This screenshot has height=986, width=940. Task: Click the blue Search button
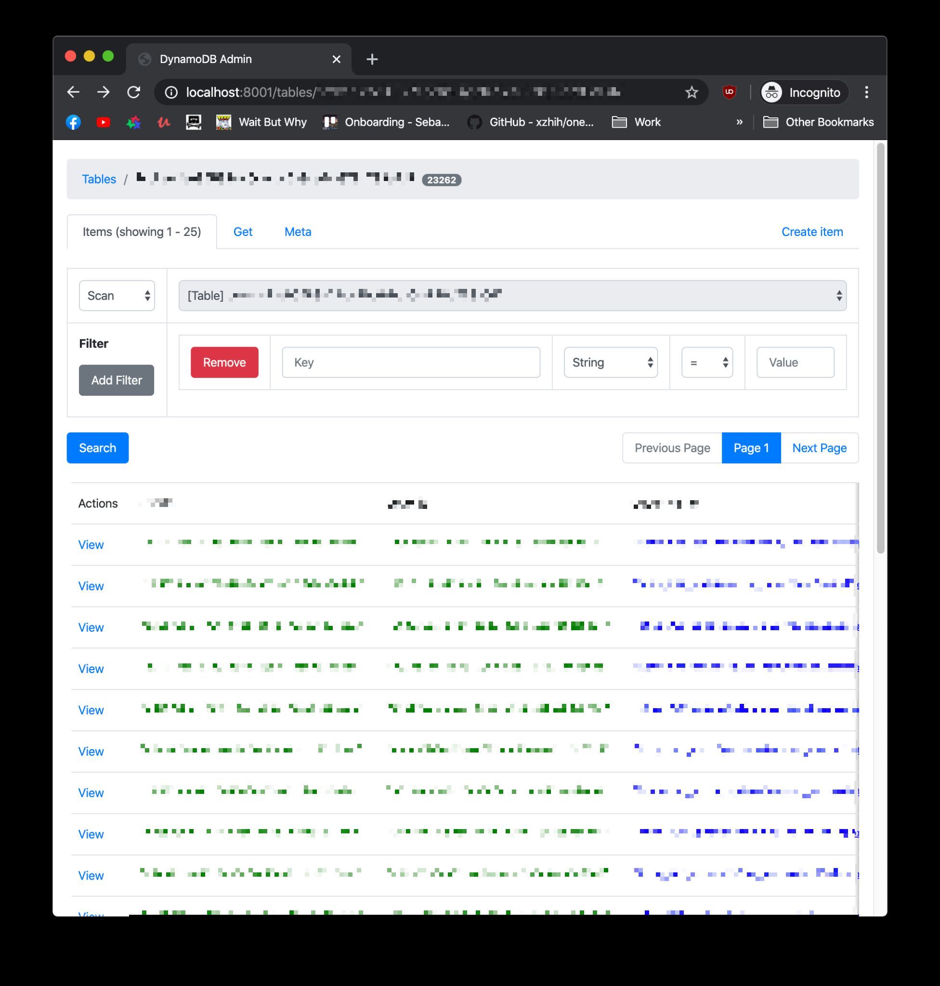97,448
